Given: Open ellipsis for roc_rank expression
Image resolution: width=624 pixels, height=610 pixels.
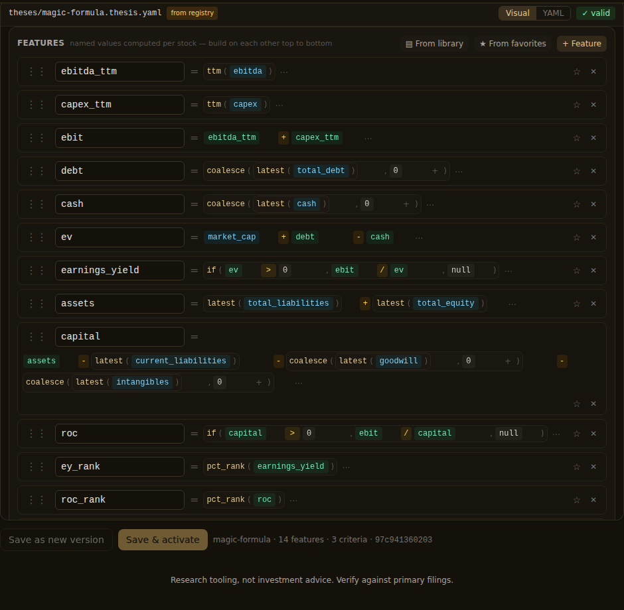Looking at the screenshot, I should (293, 500).
